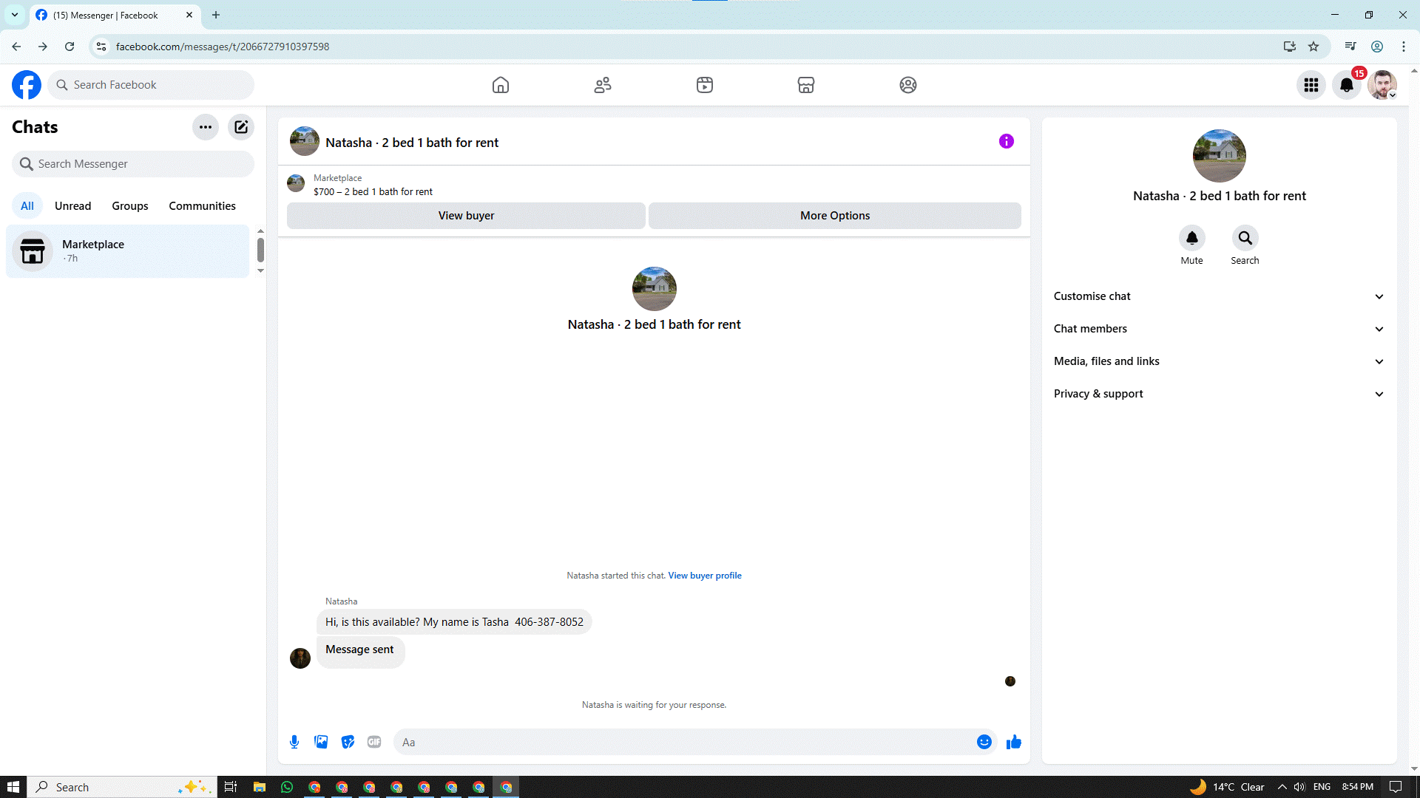Open the GIF picker icon

click(374, 742)
